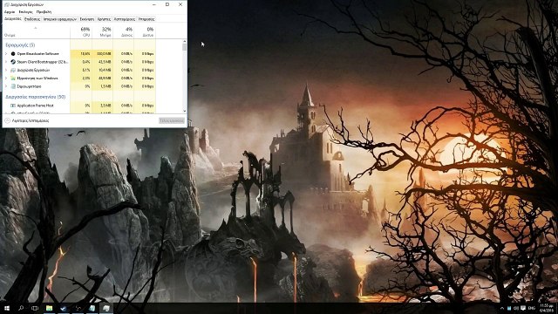The height and width of the screenshot is (314, 558).
Task: Click the network value of Application Frame Host
Action: click(147, 106)
